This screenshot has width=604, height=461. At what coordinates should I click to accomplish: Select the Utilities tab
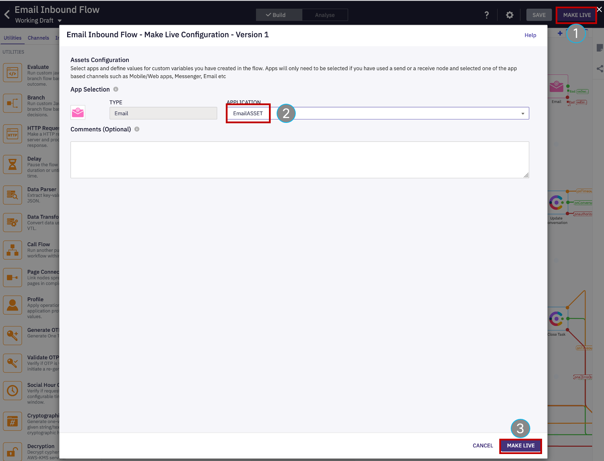click(x=13, y=38)
